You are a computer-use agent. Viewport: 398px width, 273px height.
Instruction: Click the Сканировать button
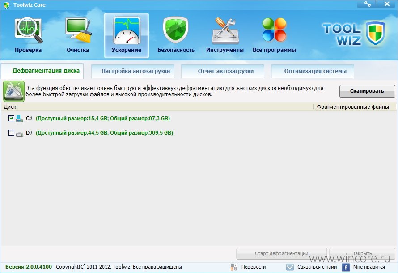pyautogui.click(x=367, y=91)
